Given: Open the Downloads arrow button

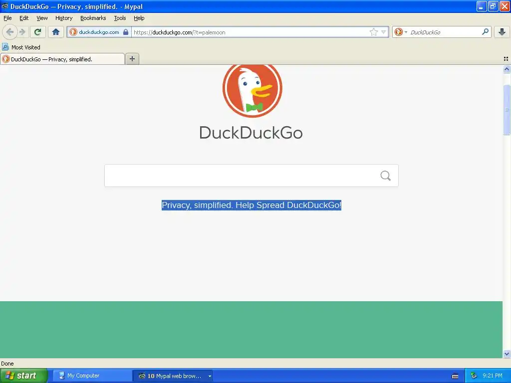Looking at the screenshot, I should (502, 32).
